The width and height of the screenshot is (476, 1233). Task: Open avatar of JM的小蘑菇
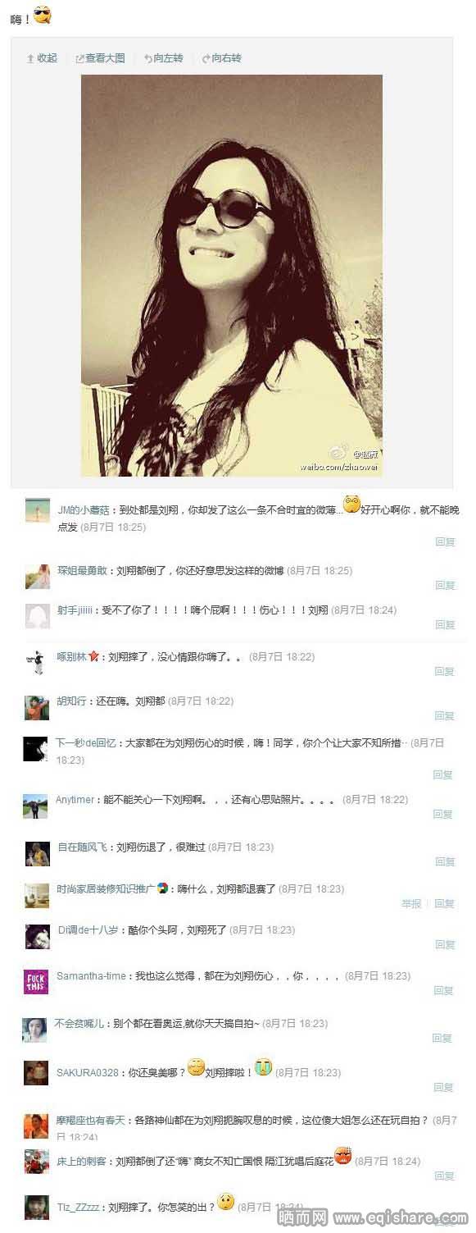click(37, 510)
